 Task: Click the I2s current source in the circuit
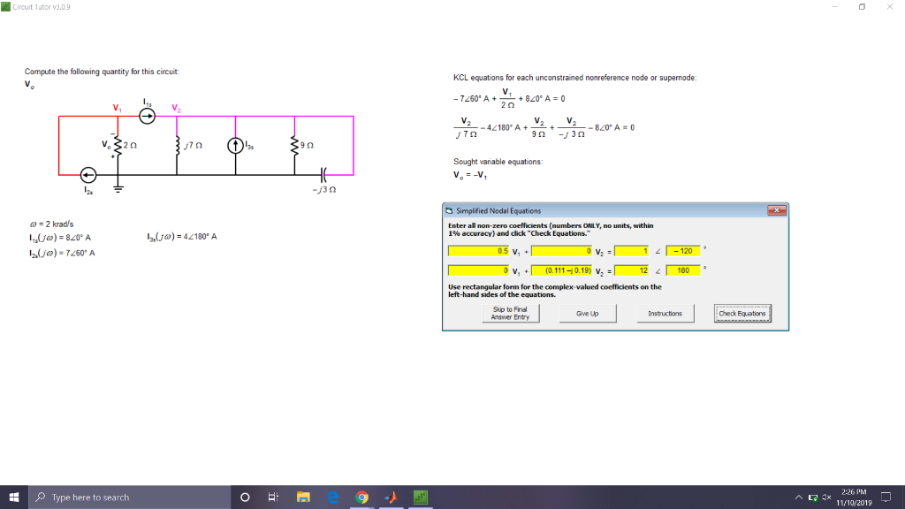click(87, 174)
